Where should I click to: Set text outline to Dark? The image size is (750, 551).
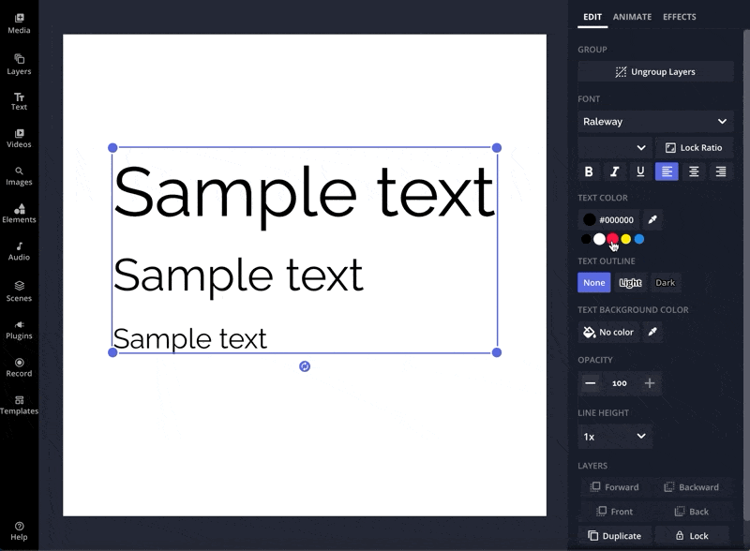tap(666, 283)
